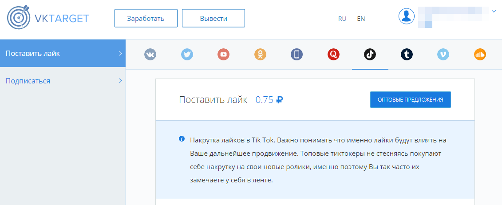Select the Twitter bird icon
Image resolution: width=502 pixels, height=205 pixels.
[x=187, y=55]
